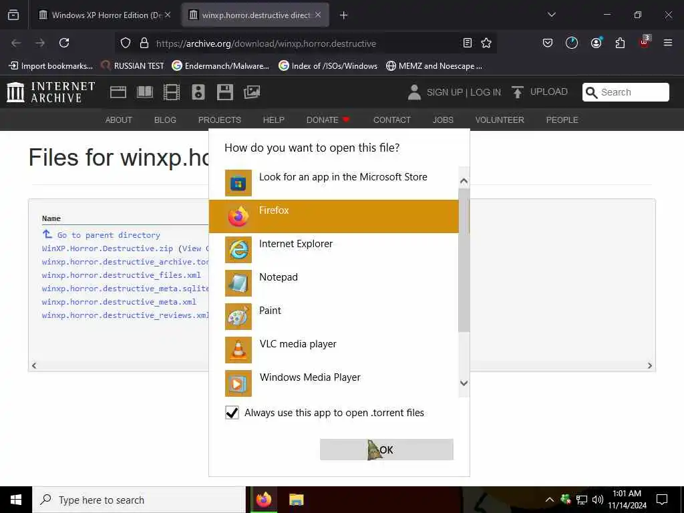Open the Firefox tab overview icon
This screenshot has width=684, height=513.
[x=13, y=15]
